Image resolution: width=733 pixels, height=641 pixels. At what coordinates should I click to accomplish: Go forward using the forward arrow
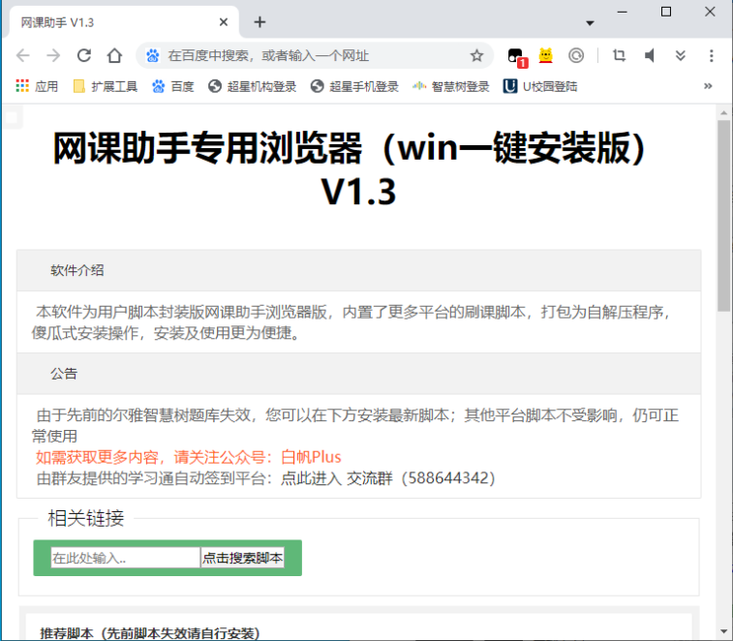53,55
